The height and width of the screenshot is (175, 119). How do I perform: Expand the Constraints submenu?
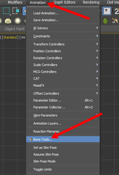coord(63,36)
